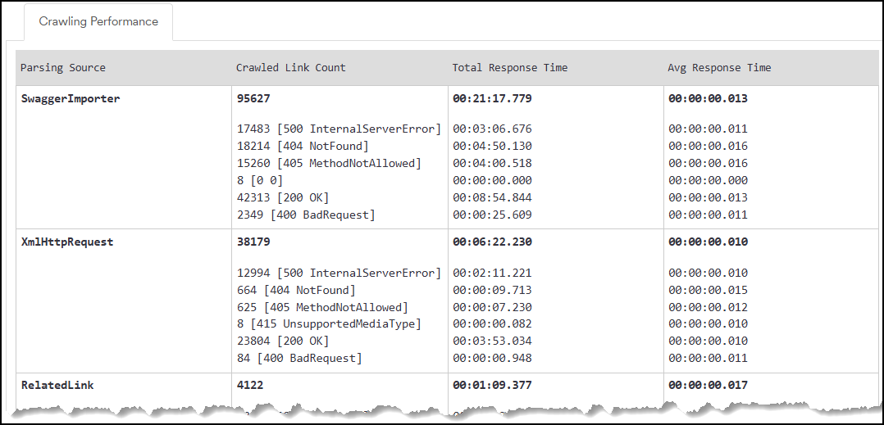This screenshot has height=425, width=884.
Task: Click the XmlHttpRequest total count 38179
Action: coord(253,242)
